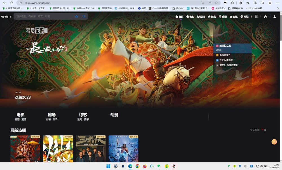Launch Google Chrome from taskbar
Image resolution: width=282 pixels, height=170 pixels.
[137, 166]
